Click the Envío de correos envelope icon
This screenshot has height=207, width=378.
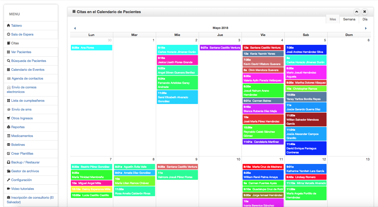click(x=9, y=87)
